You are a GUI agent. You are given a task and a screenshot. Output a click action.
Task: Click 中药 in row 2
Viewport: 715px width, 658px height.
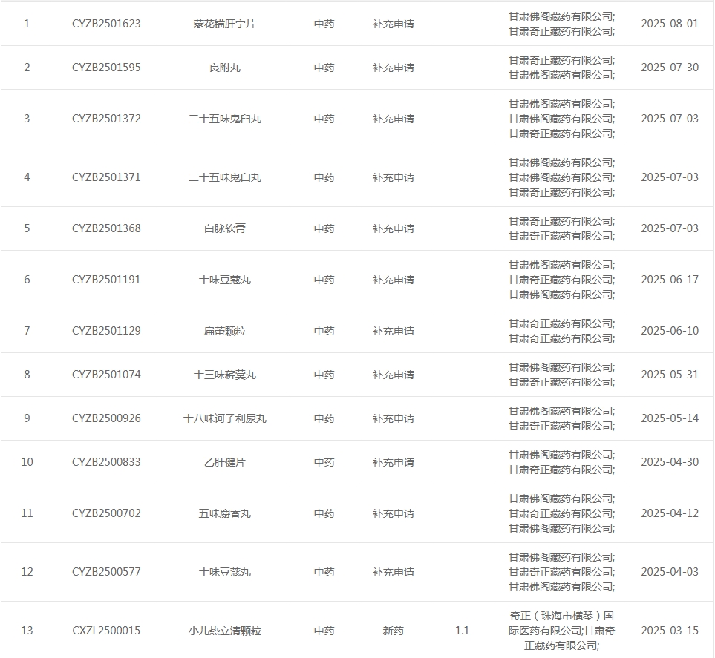(x=324, y=68)
